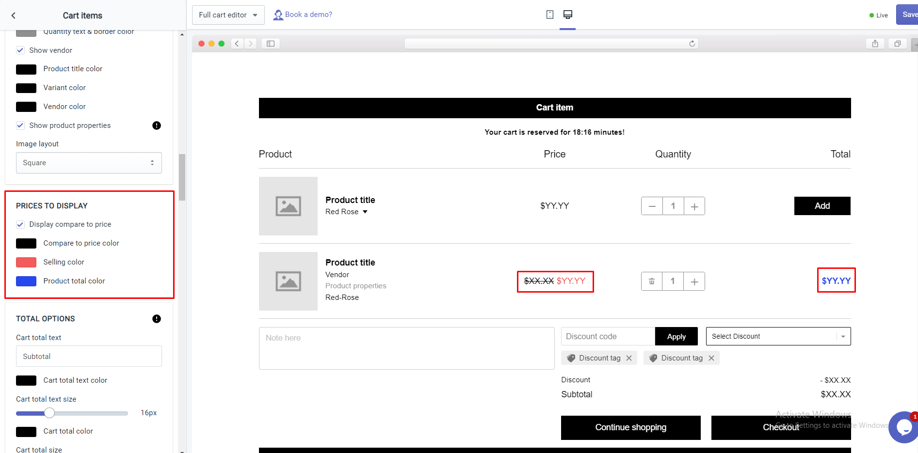Click the browser mockup share icon
Image resolution: width=918 pixels, height=453 pixels.
point(875,44)
